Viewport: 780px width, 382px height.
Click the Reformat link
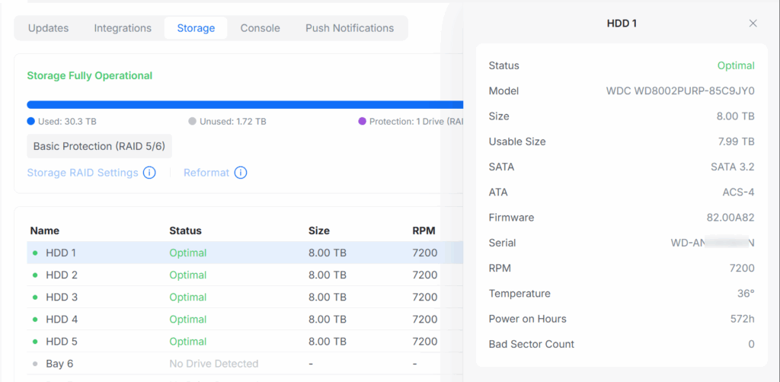pyautogui.click(x=206, y=173)
